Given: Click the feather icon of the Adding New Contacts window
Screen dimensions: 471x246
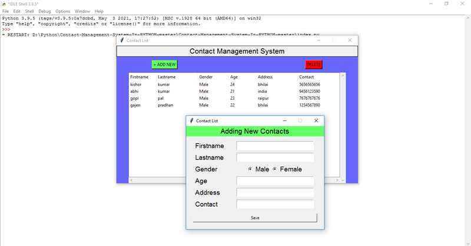Looking at the screenshot, I should pos(191,121).
